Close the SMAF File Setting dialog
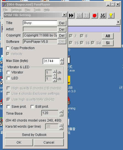 (x=64, y=15)
